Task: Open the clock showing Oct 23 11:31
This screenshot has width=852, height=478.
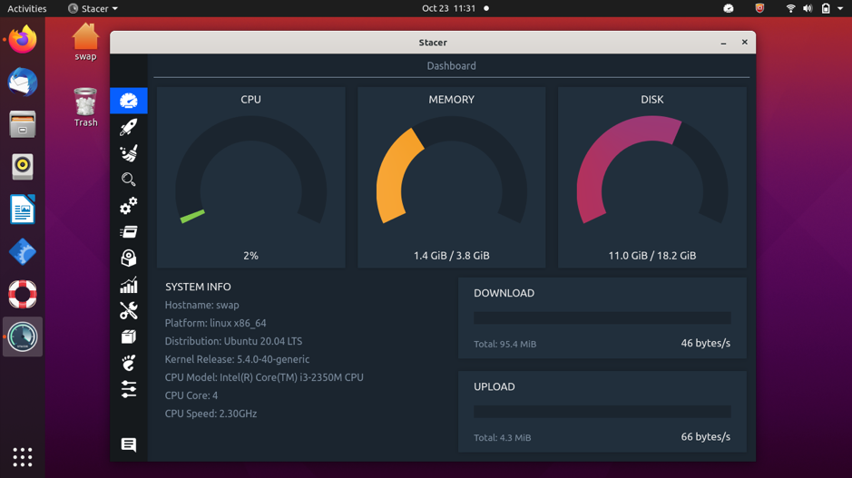Action: click(x=448, y=9)
